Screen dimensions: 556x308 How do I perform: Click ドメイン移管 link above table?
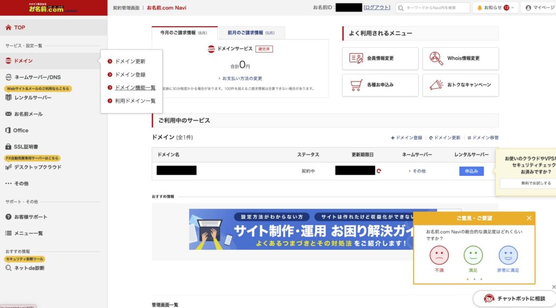[x=483, y=137]
